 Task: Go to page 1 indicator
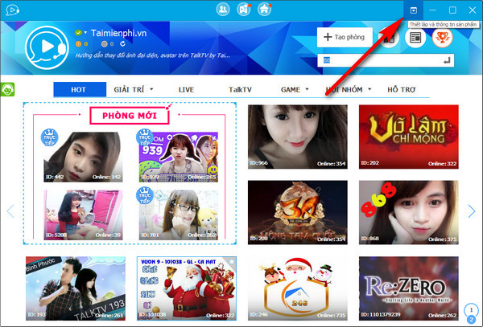coord(471,309)
